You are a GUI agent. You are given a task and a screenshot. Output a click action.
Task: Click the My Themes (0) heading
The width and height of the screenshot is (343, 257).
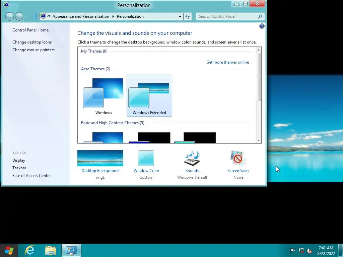tap(94, 51)
